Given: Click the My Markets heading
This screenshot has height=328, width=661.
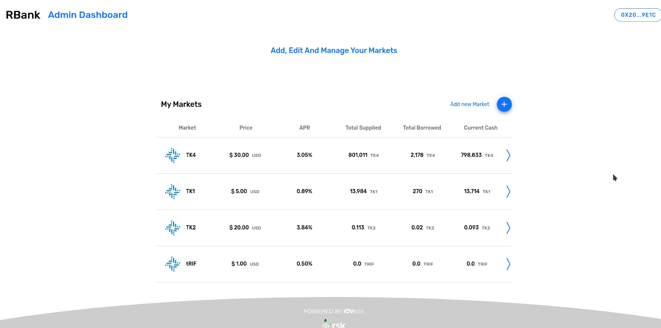Looking at the screenshot, I should [x=181, y=104].
